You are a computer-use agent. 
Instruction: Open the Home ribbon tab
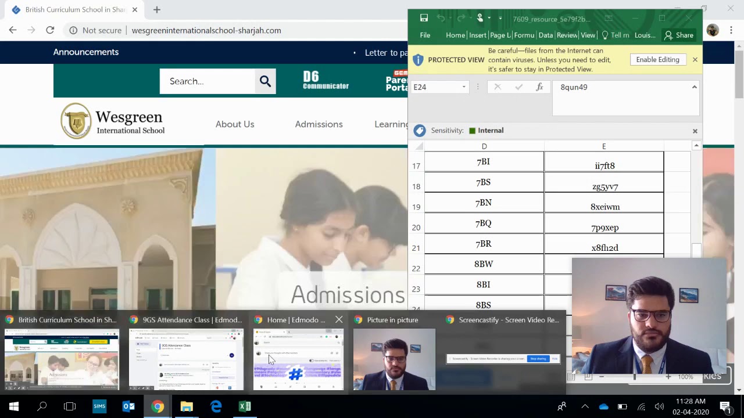[455, 35]
